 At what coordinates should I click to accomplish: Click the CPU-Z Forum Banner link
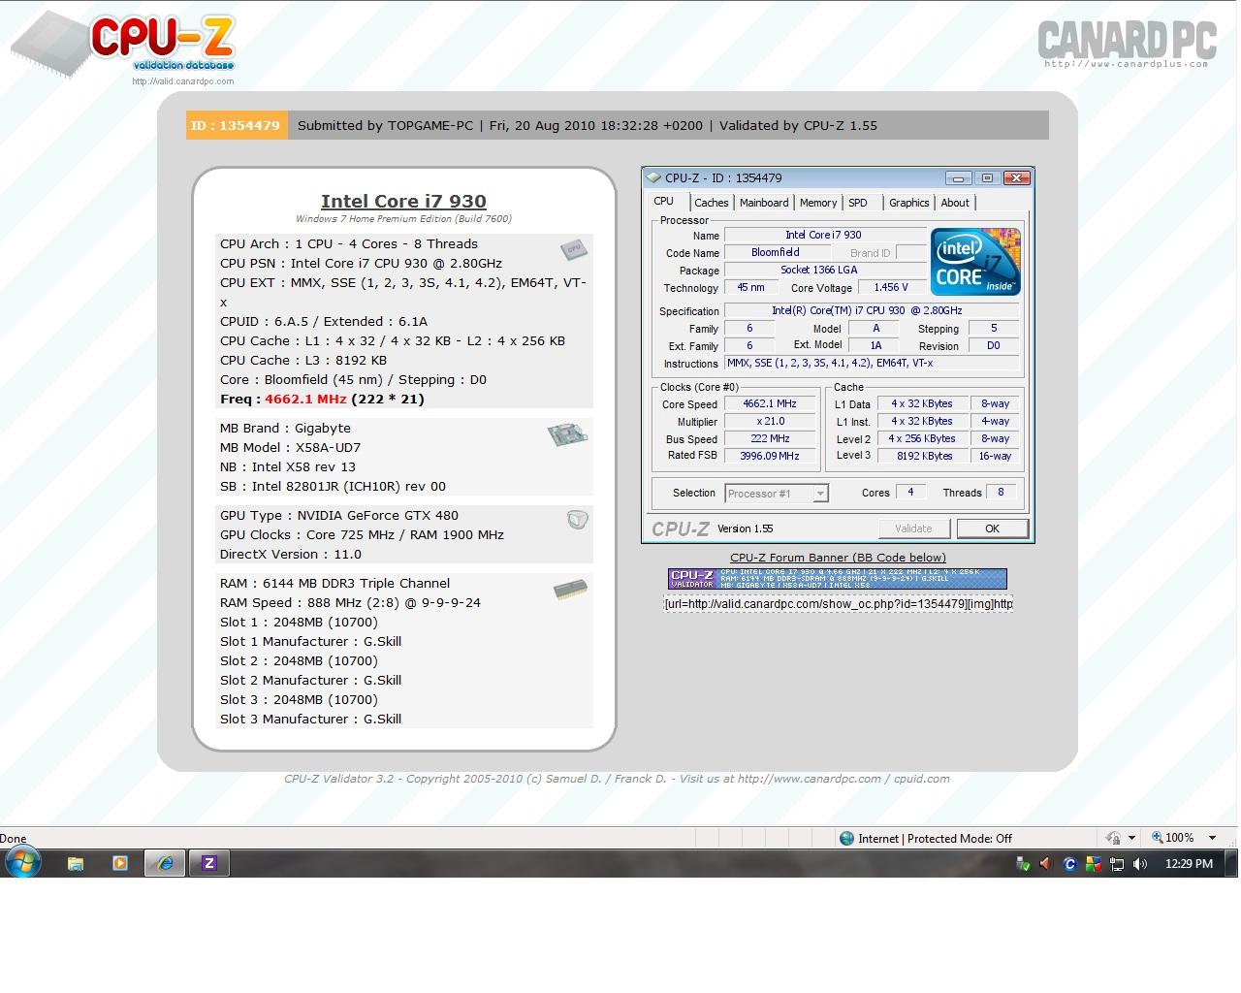click(x=838, y=558)
